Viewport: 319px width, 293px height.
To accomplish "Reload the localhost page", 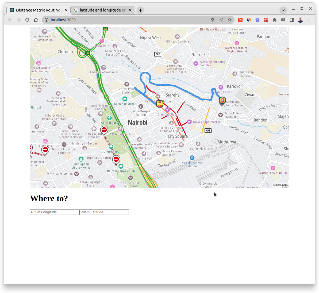I will [27, 20].
